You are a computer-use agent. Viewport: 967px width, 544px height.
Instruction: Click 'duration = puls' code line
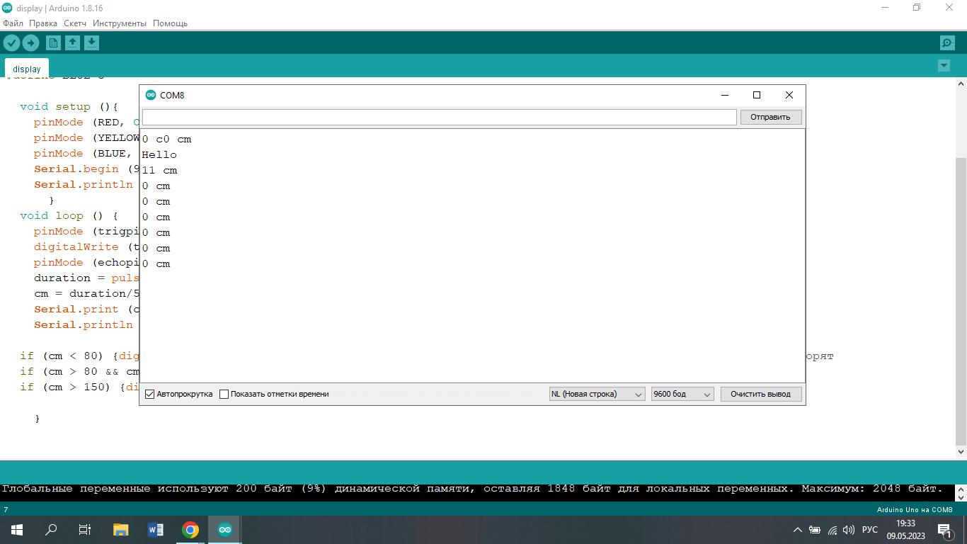85,278
